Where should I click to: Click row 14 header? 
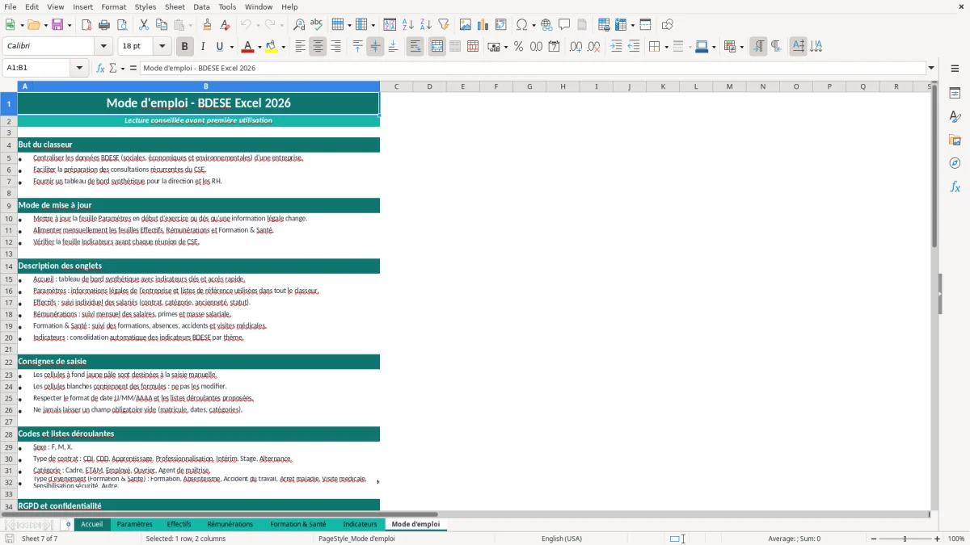click(x=9, y=266)
